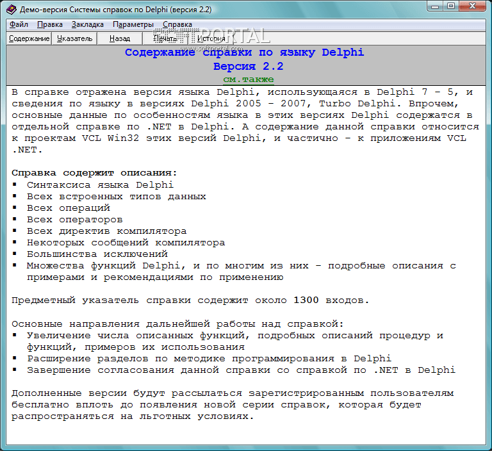
Task: Minimize the help window
Action: pyautogui.click(x=435, y=6)
